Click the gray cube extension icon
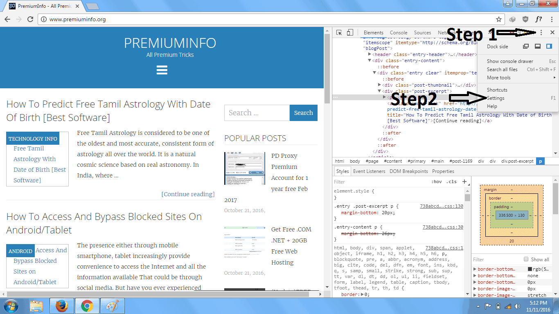This screenshot has height=314, width=559. coord(512,19)
